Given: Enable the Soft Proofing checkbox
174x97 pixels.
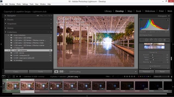Looking at the screenshot, I should (x=68, y=72).
